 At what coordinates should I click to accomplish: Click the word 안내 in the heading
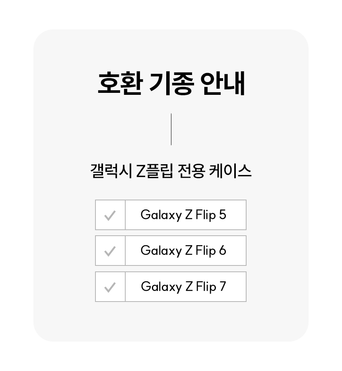223,83
